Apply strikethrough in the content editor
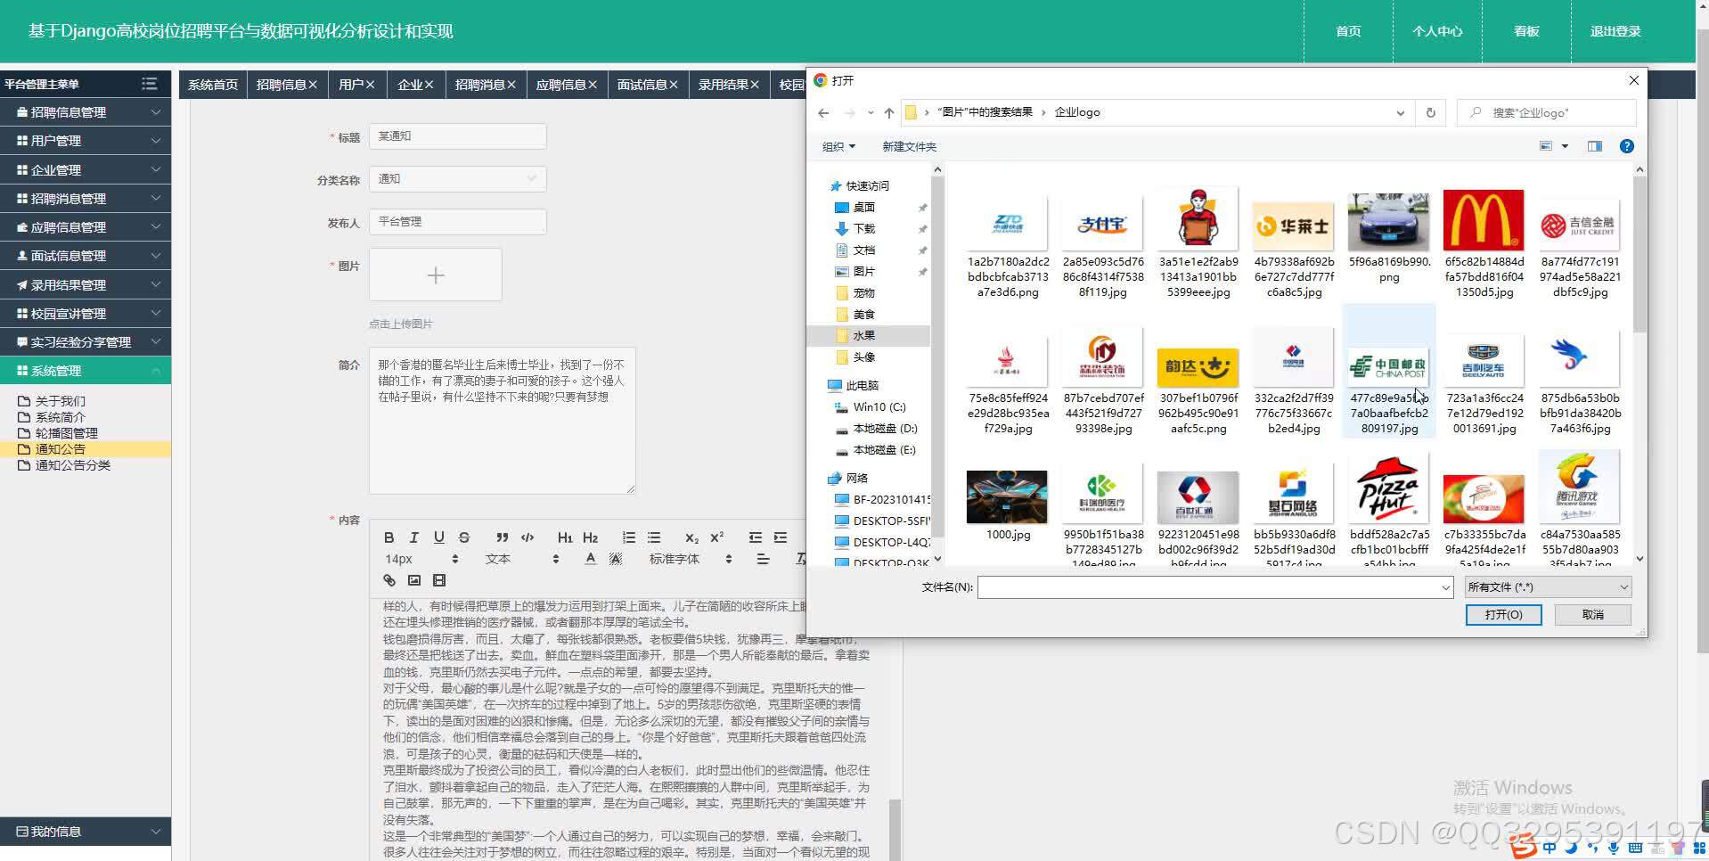This screenshot has height=861, width=1709. (x=463, y=537)
